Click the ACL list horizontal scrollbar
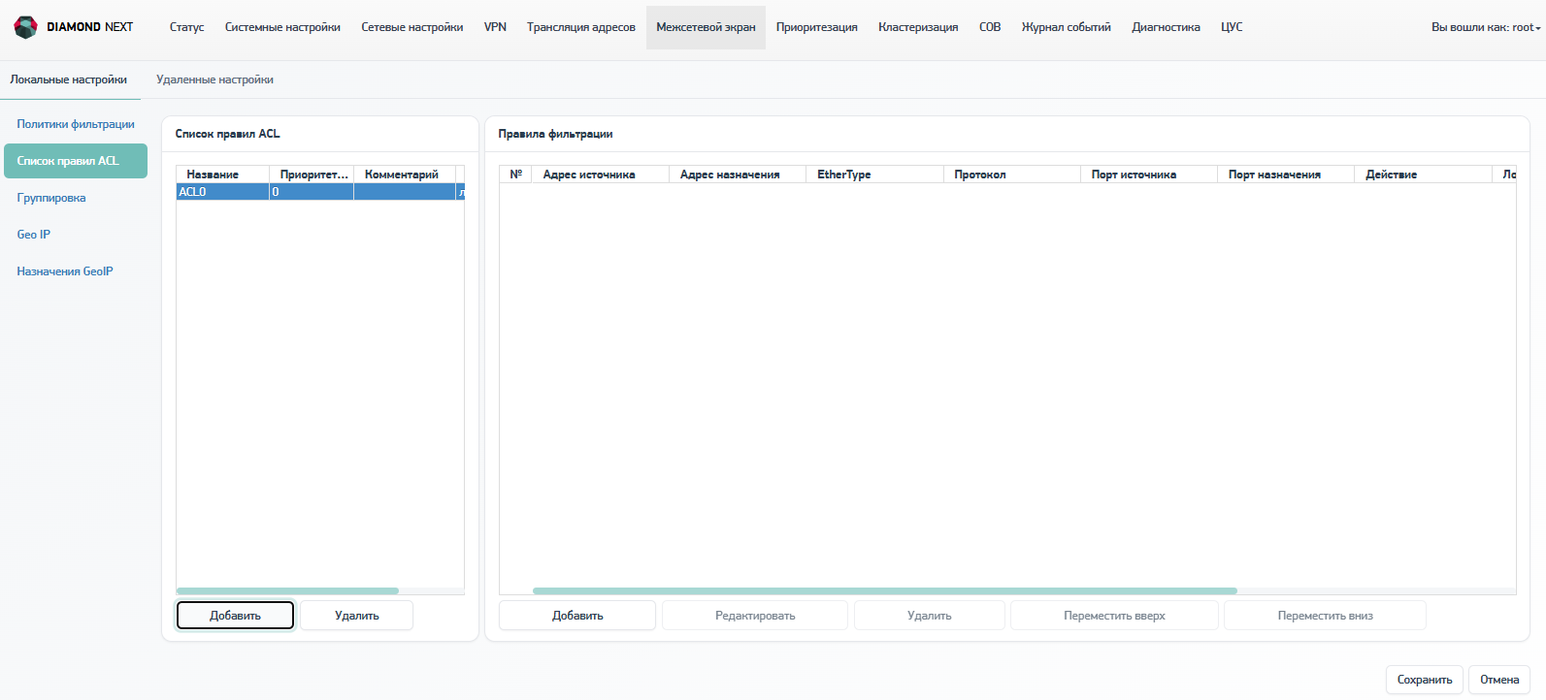Screen dimensions: 1546x700 click(x=287, y=590)
